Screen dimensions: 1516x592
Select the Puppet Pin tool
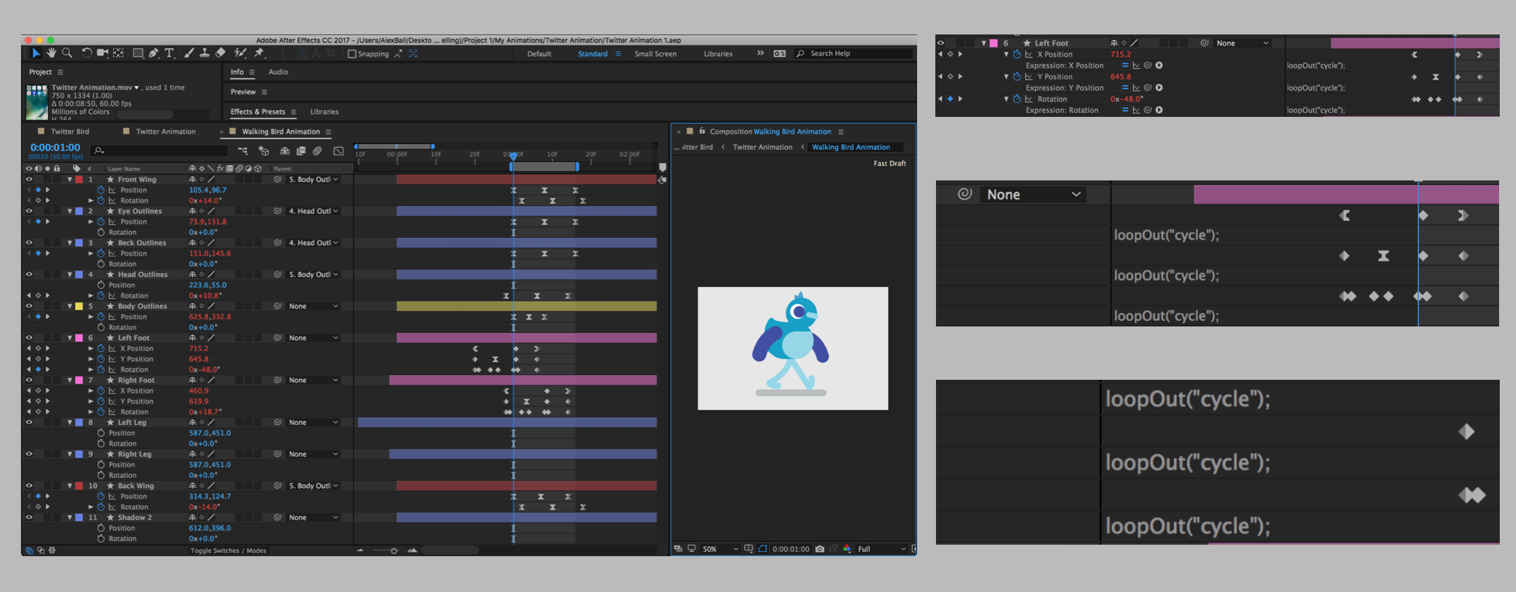coord(259,53)
